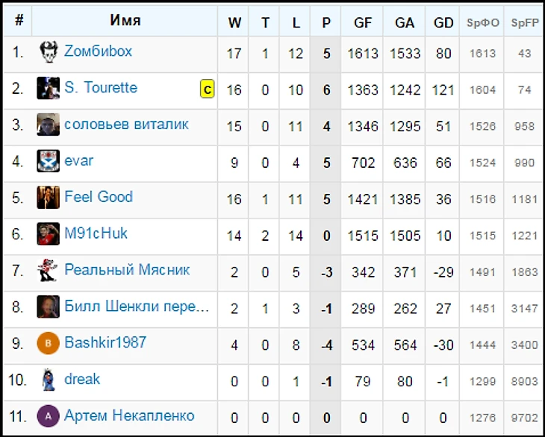Screen dimensions: 545x437
Task: Click Реальный Мясник avatar icon
Action: tap(48, 270)
